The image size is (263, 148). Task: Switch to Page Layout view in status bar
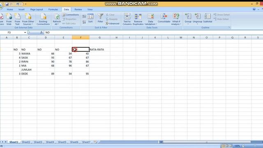pos(227,146)
